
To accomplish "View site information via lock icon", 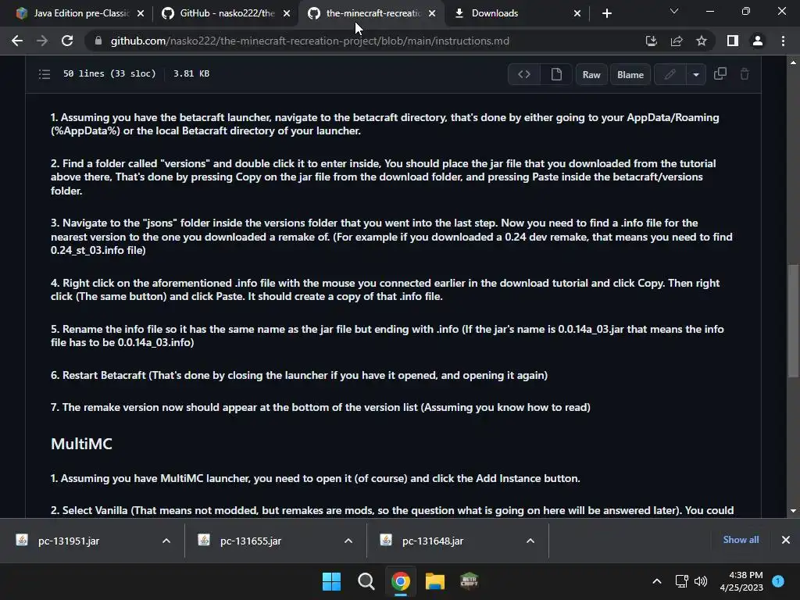I will coord(98,41).
